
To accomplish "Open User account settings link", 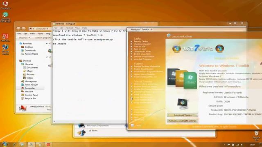I will (182, 36).
